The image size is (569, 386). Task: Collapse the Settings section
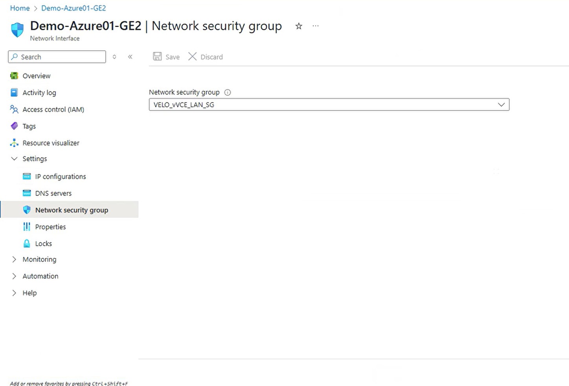pyautogui.click(x=14, y=159)
